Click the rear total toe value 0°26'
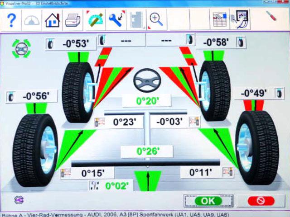Screen dimensions: 290x217 pyautogui.click(x=148, y=151)
